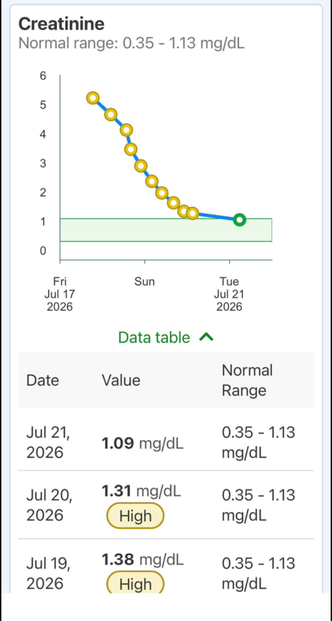This screenshot has height=621, width=332.
Task: Select the data point near 3.5
Action: point(131,149)
